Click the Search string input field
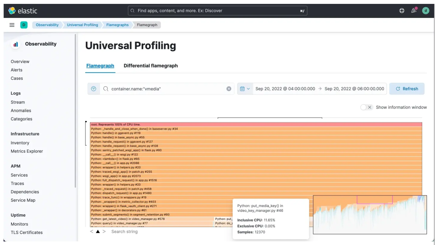This screenshot has height=245, width=438. [x=125, y=232]
